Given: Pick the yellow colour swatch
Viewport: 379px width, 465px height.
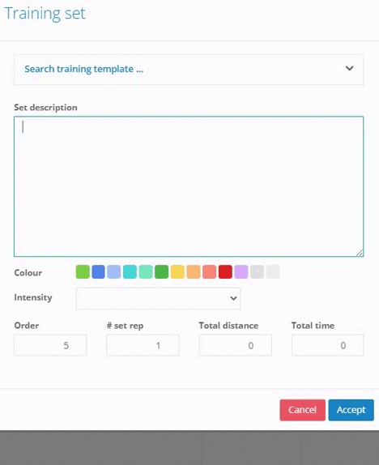Looking at the screenshot, I should click(177, 272).
